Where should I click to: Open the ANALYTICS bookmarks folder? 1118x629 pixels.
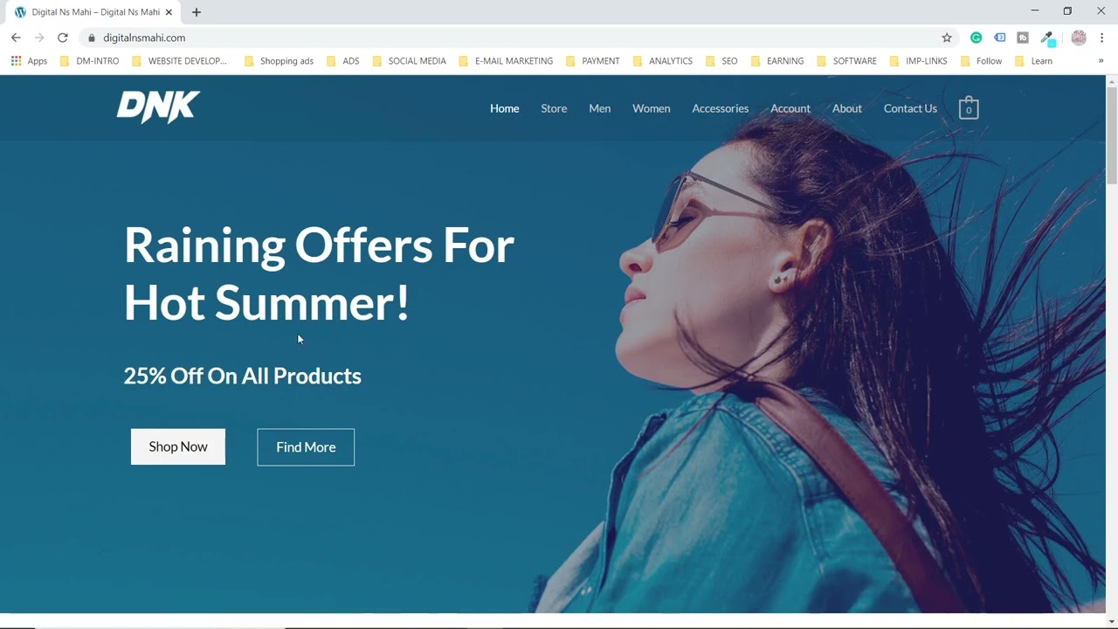click(662, 61)
